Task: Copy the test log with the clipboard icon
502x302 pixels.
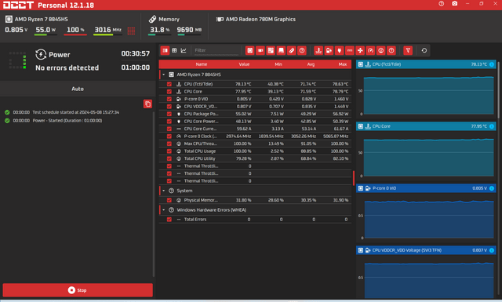Action: 147,104
